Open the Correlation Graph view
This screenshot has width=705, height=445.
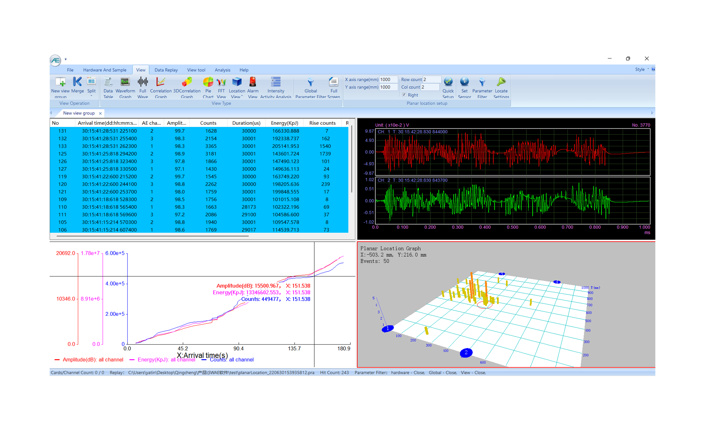click(160, 82)
